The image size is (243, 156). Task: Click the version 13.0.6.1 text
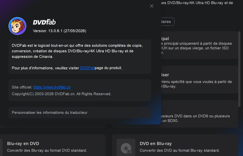pyautogui.click(x=60, y=31)
